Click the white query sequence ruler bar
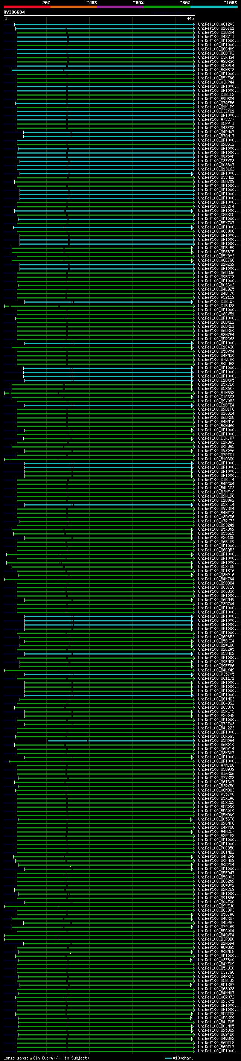 tap(99, 16)
